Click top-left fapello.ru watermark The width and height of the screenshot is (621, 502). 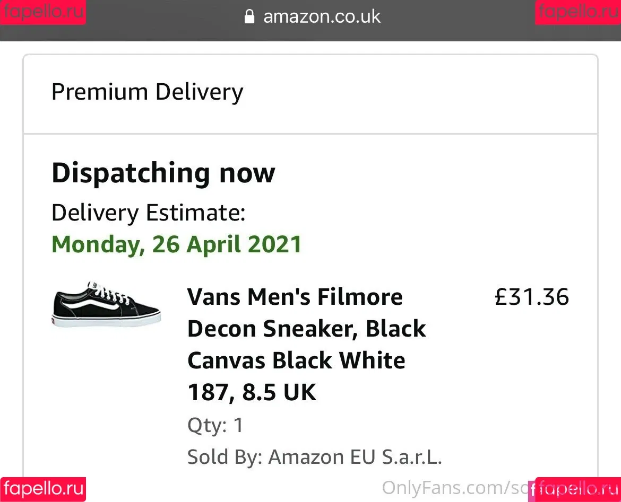coord(43,12)
